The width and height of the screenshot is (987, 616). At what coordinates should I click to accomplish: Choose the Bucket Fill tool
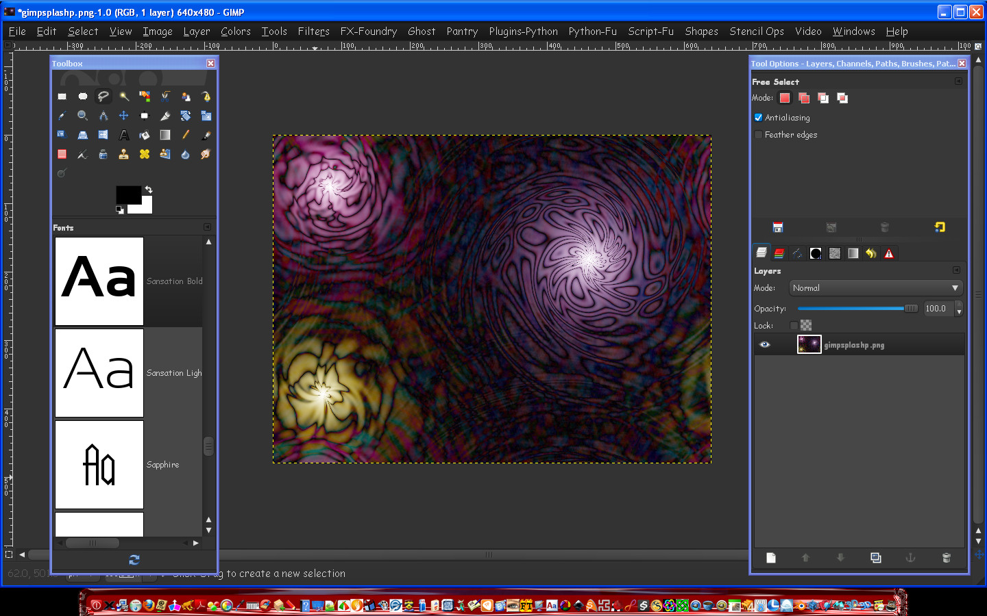click(x=145, y=135)
